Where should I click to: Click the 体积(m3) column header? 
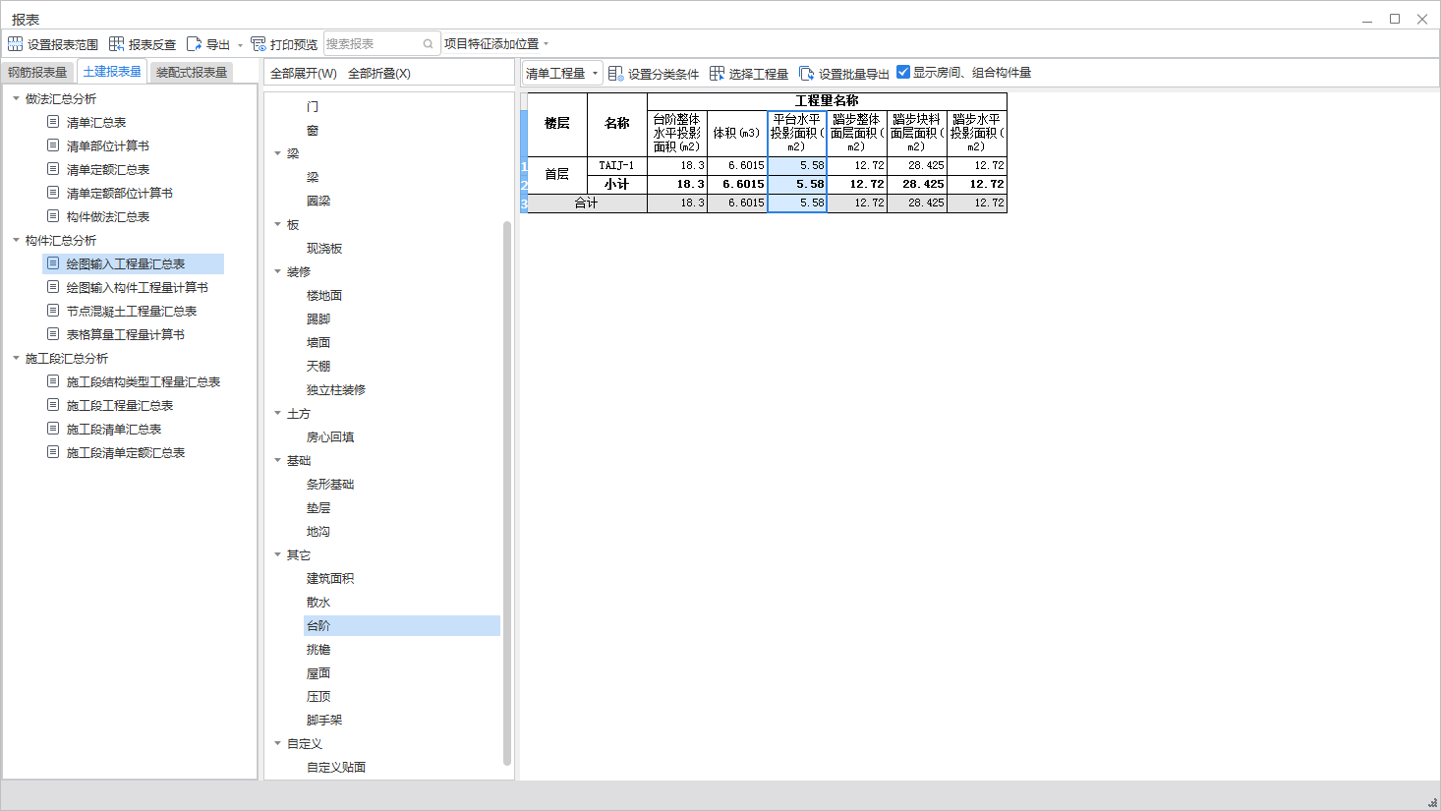[737, 134]
